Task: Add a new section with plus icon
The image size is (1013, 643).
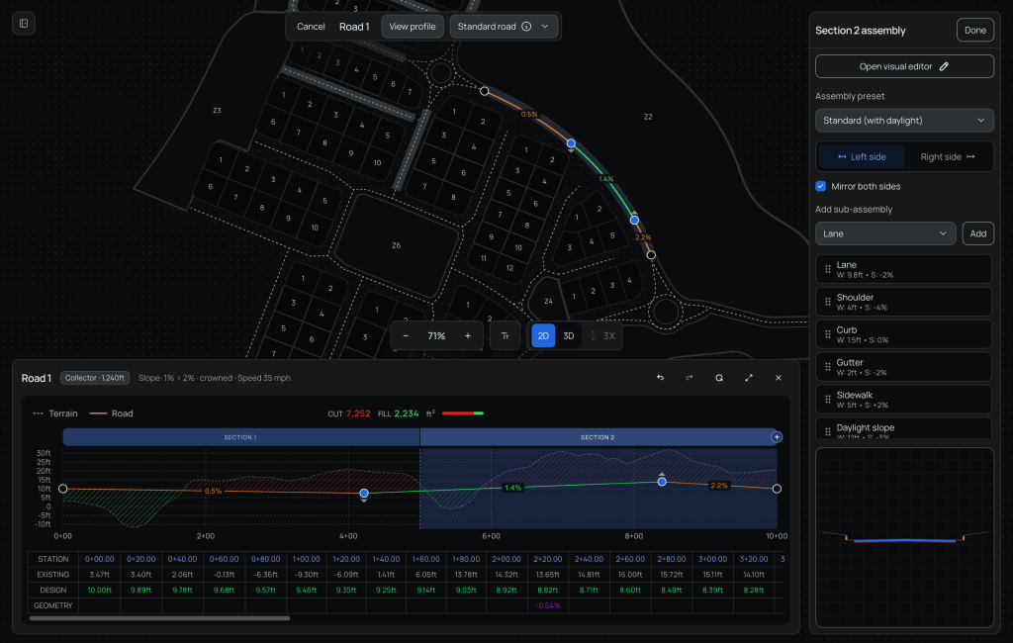Action: [x=777, y=437]
